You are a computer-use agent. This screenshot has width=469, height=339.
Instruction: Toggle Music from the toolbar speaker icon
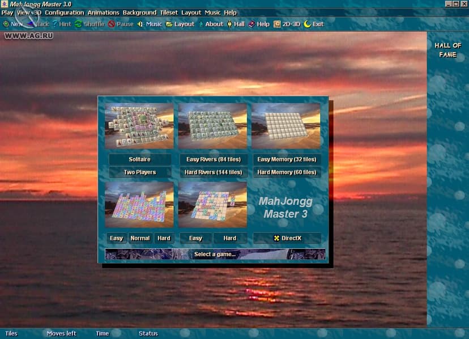[x=150, y=24]
